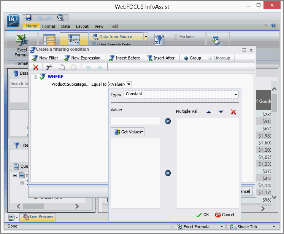Open the preview magnifier icon in quick access toolbar
This screenshot has height=234, width=284.
click(x=60, y=18)
